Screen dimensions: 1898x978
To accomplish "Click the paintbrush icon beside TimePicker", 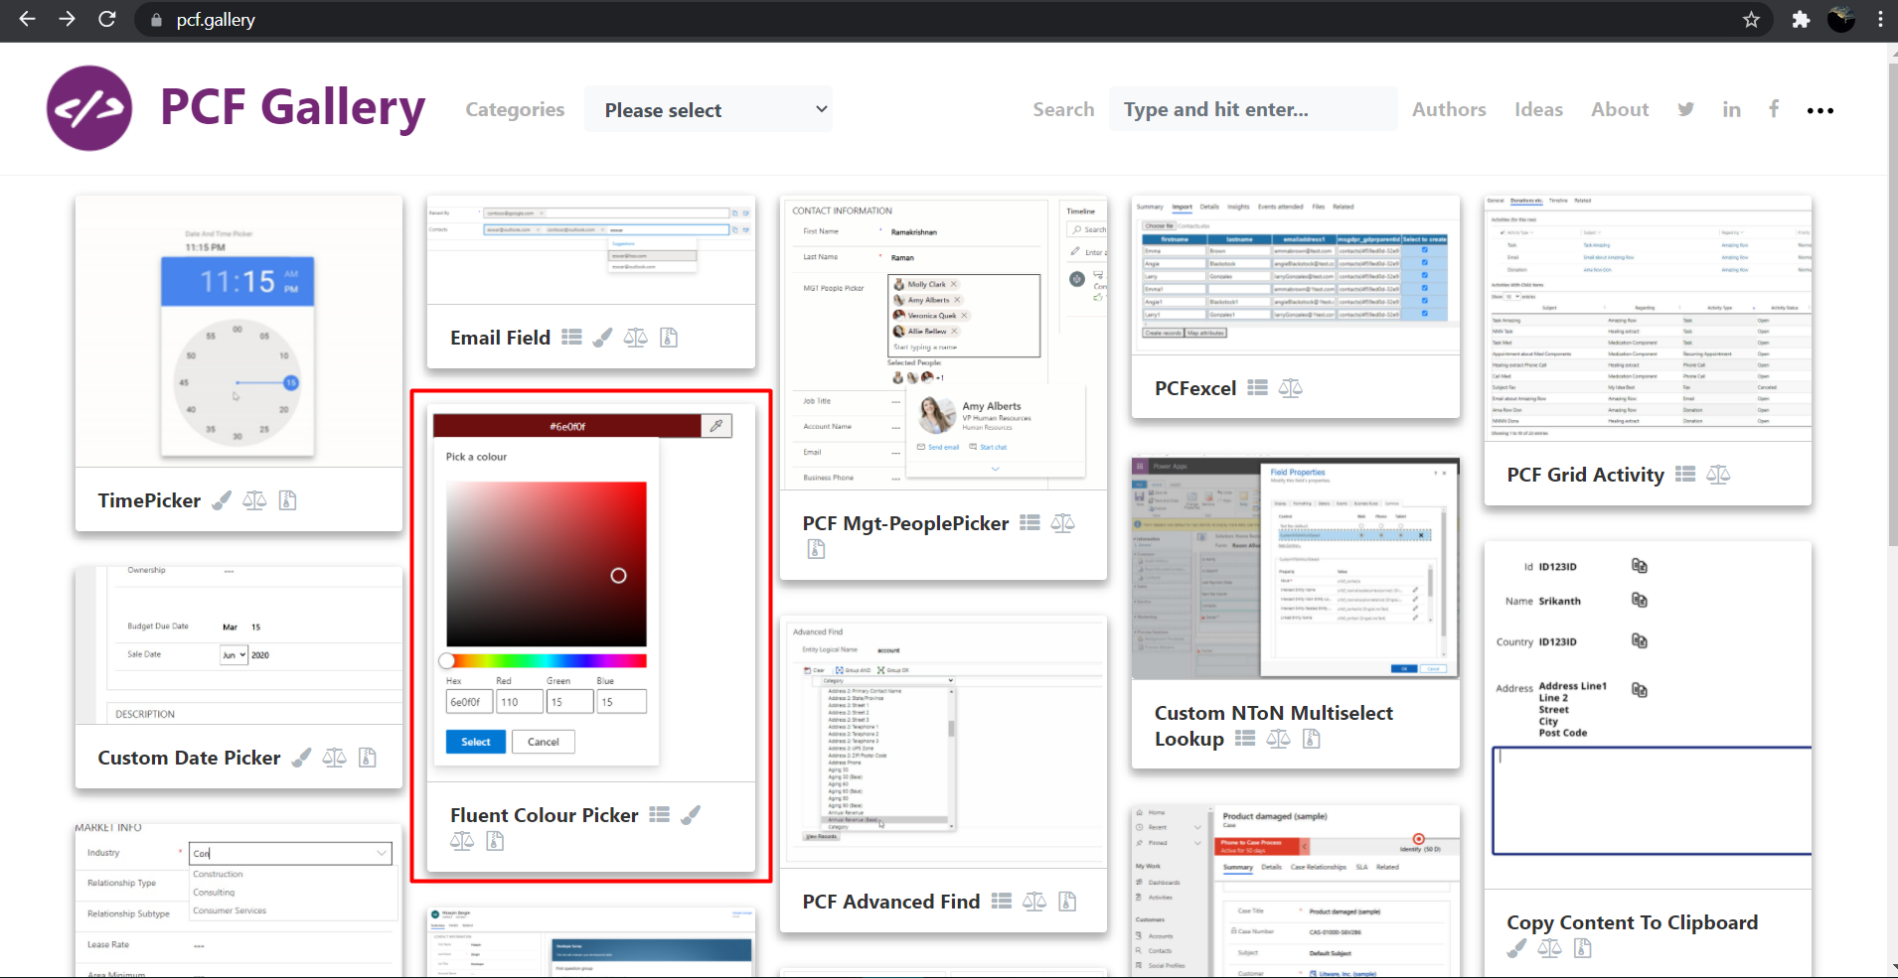I will (223, 500).
